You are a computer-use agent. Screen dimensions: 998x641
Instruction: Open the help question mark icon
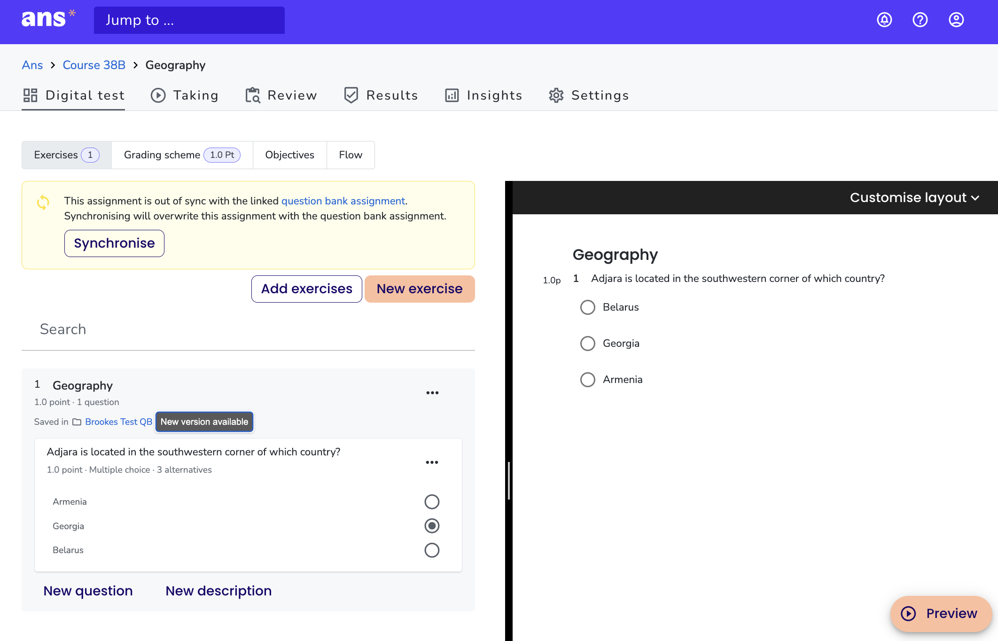click(920, 20)
